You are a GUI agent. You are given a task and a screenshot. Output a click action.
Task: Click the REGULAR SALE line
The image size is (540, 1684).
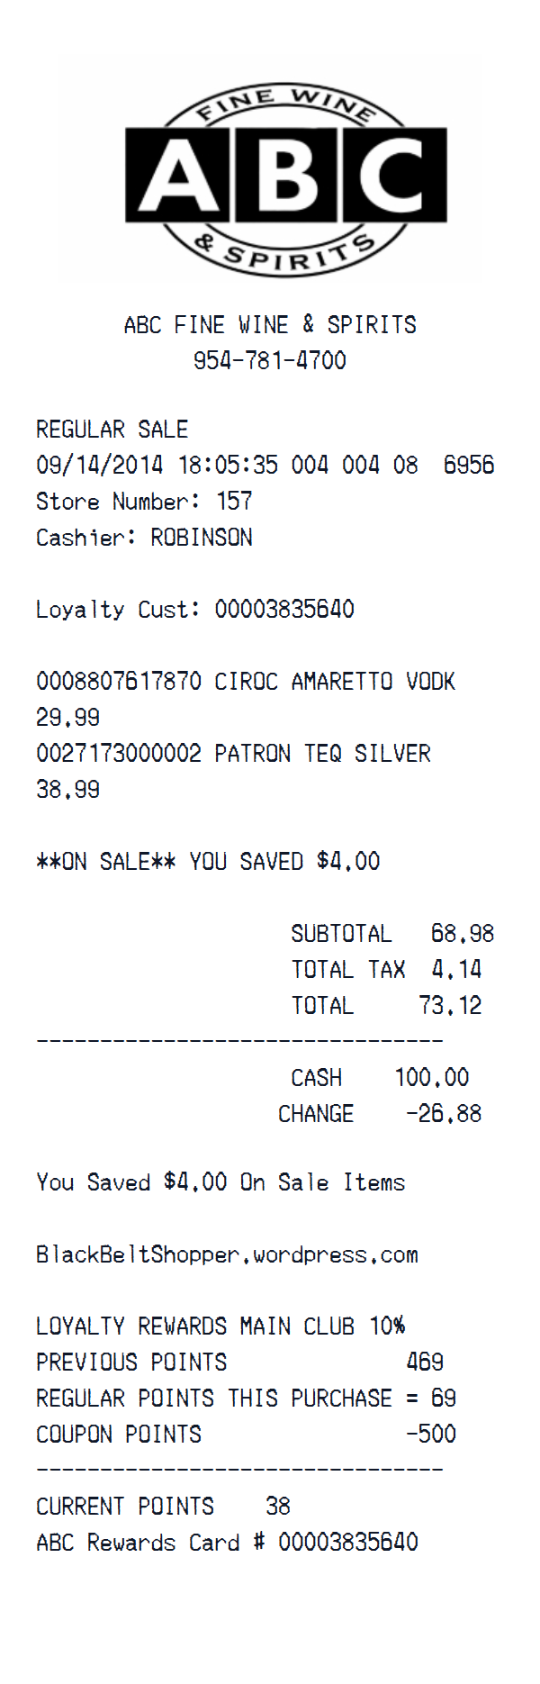(x=112, y=430)
